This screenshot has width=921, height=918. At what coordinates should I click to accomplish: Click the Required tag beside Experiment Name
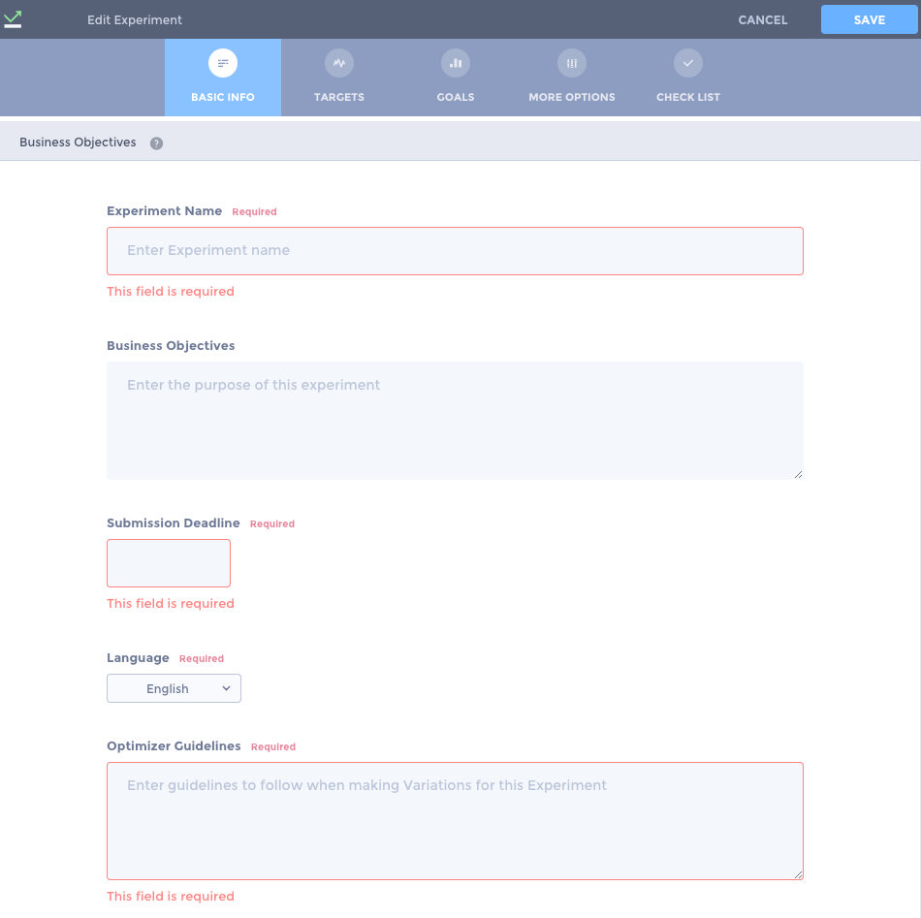(254, 212)
